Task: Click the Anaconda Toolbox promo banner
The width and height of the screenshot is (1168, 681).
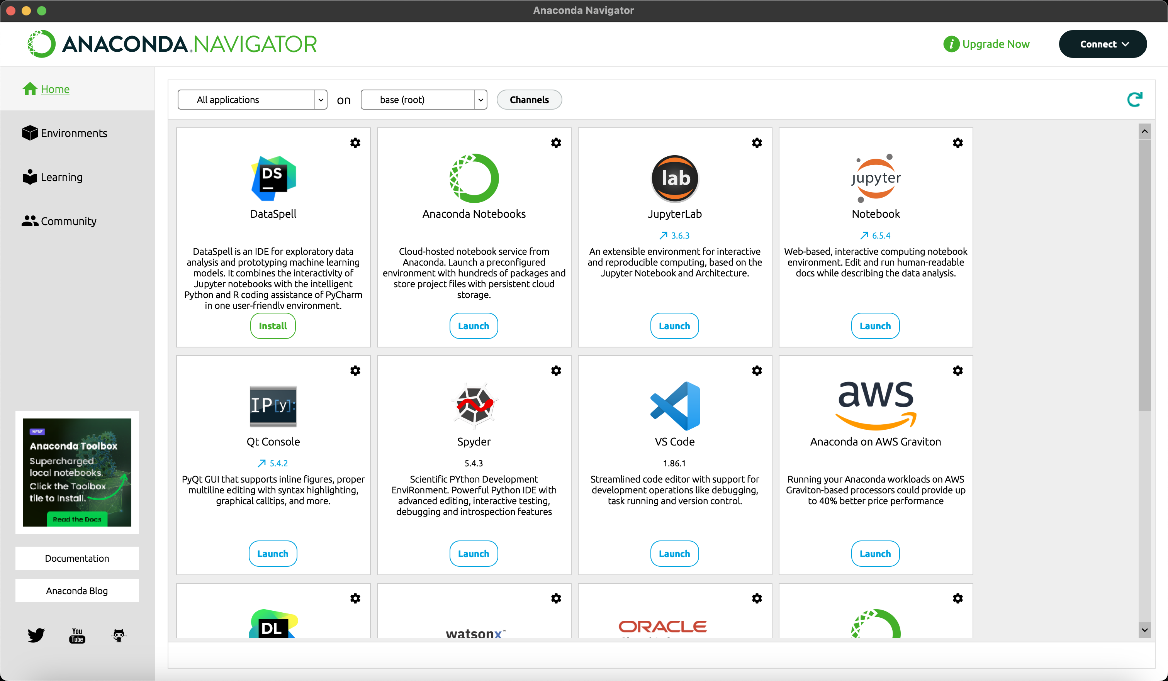Action: tap(77, 472)
